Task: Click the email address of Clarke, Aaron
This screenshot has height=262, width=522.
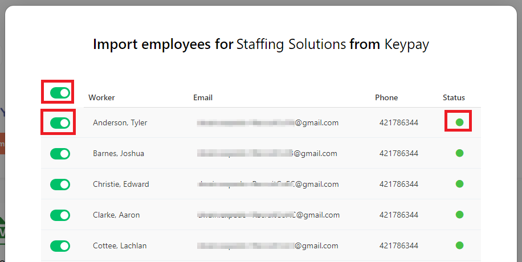Action: (x=268, y=215)
